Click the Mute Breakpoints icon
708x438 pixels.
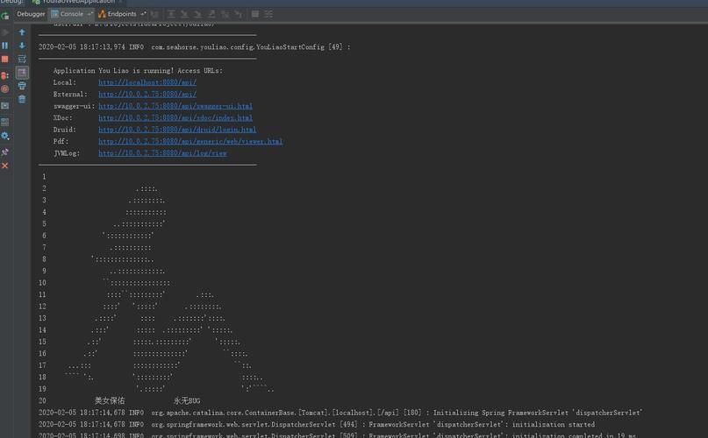click(5, 89)
